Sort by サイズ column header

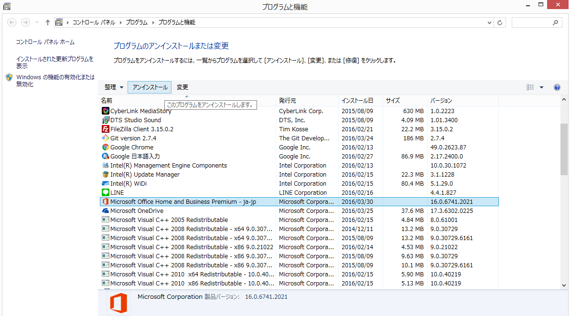pos(405,101)
